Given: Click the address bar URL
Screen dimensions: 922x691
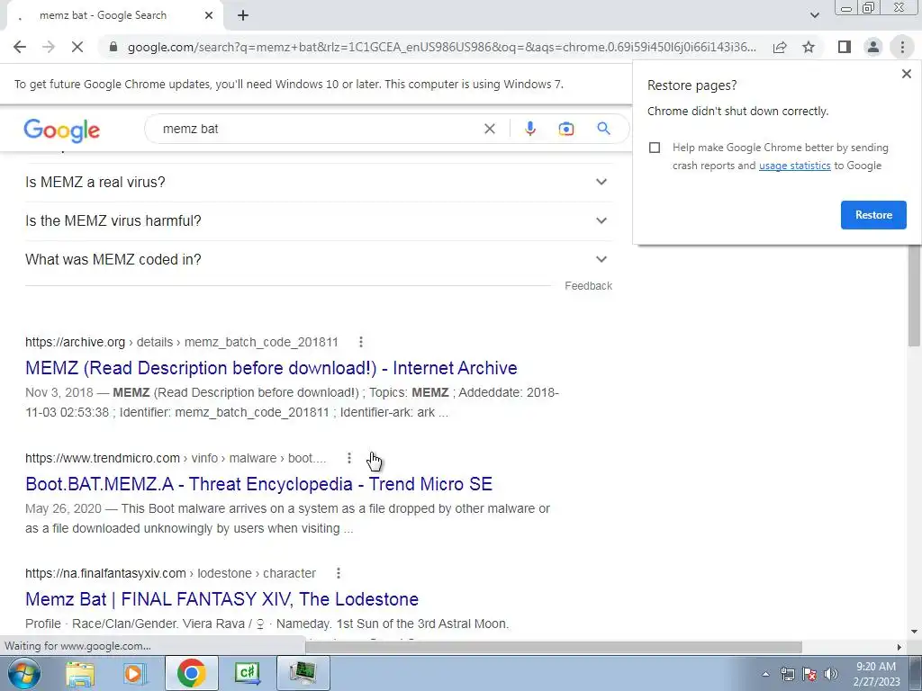Looking at the screenshot, I should coord(442,47).
